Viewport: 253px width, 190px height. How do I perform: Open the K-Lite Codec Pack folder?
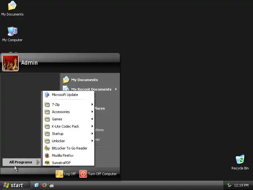[68, 126]
